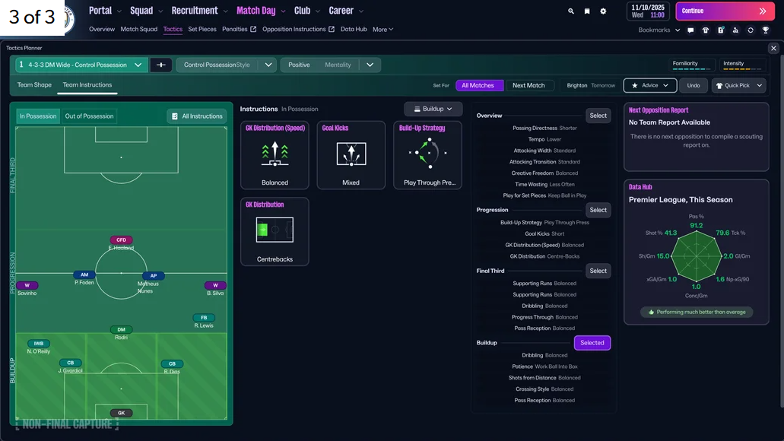The height and width of the screenshot is (441, 784).
Task: Switch to Out of Possession view
Action: pyautogui.click(x=89, y=116)
